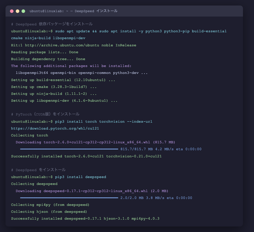Click 'Collecting hjson (from deepspeed)' line
254x232 pixels.
49,212
